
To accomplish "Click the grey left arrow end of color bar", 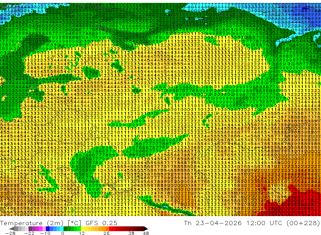I will tap(12, 229).
